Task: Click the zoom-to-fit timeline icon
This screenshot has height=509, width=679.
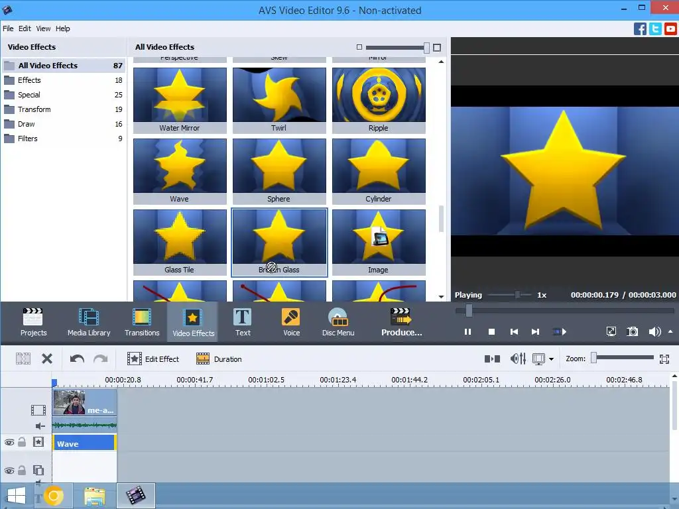Action: click(x=664, y=359)
